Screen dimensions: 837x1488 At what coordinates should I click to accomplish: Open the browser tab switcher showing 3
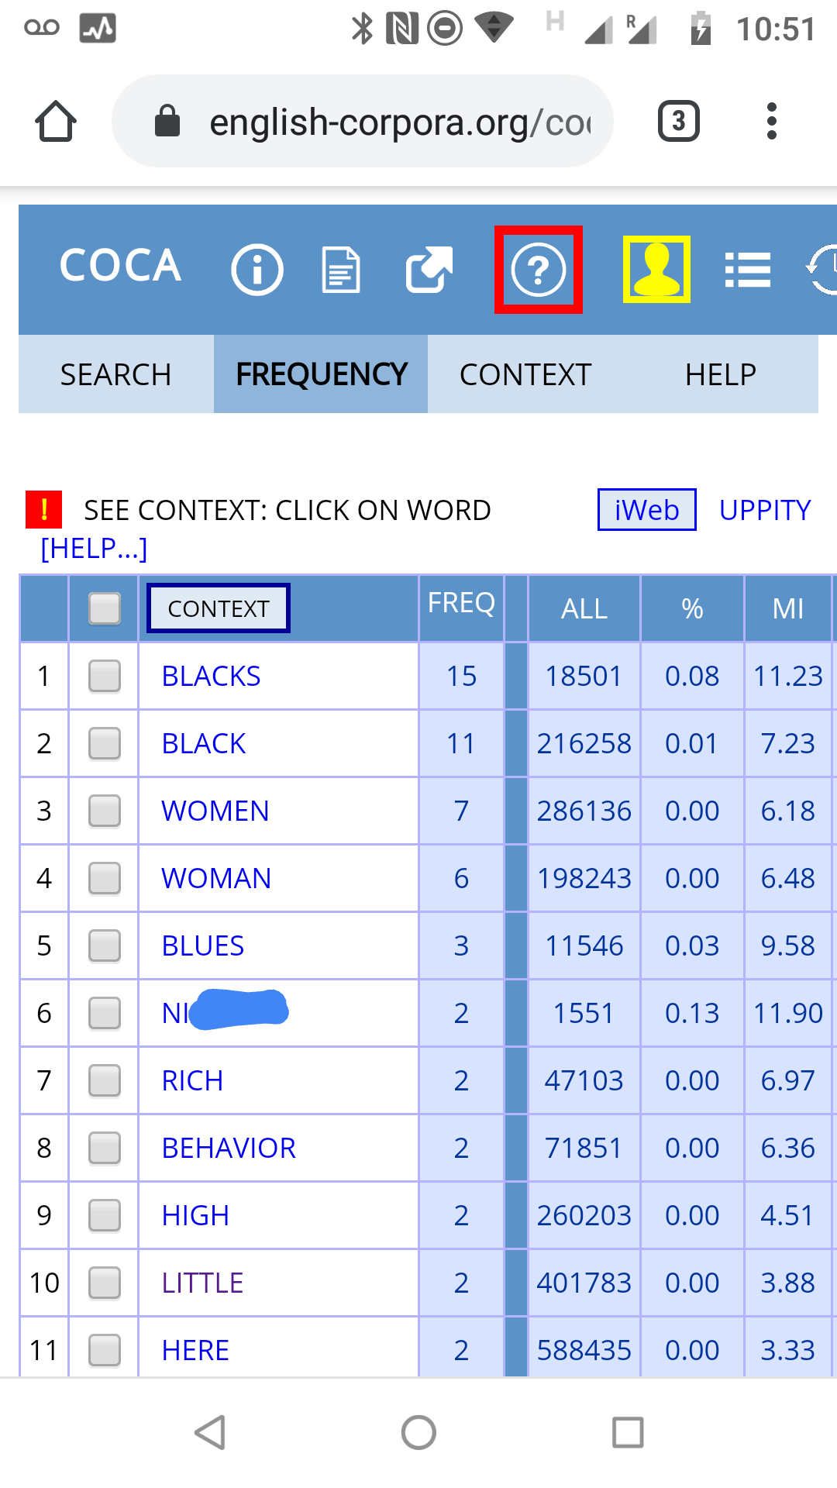tap(679, 121)
